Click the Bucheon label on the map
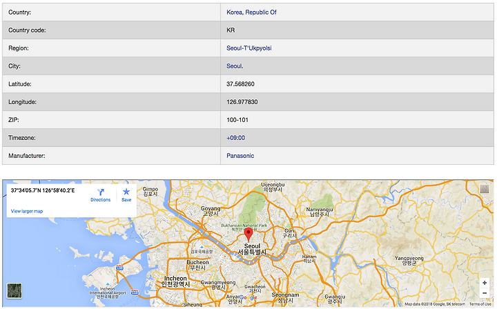The width and height of the screenshot is (497, 309). coord(198,265)
